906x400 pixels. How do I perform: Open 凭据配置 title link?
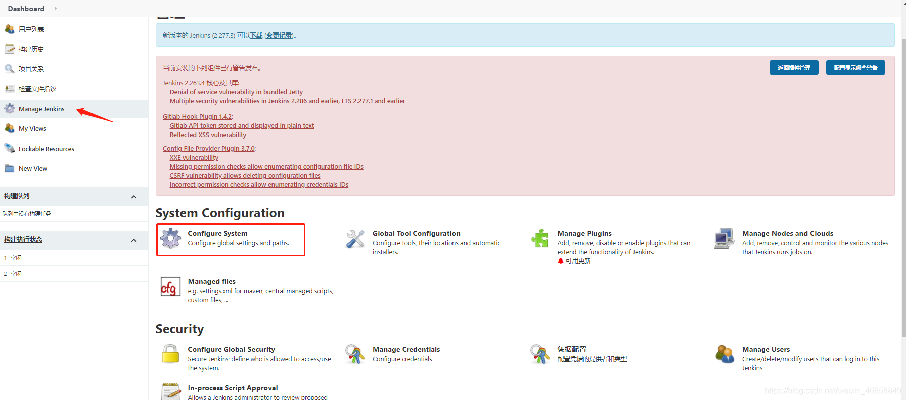pyautogui.click(x=572, y=349)
